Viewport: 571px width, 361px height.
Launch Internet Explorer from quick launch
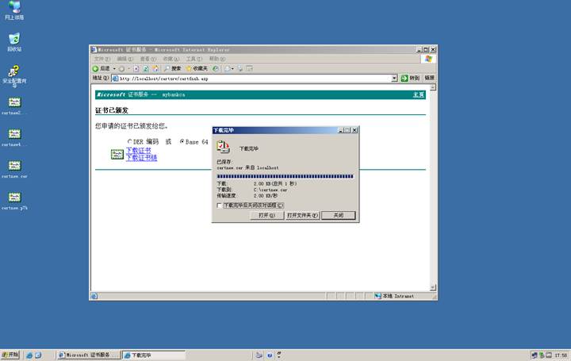[x=29, y=355]
